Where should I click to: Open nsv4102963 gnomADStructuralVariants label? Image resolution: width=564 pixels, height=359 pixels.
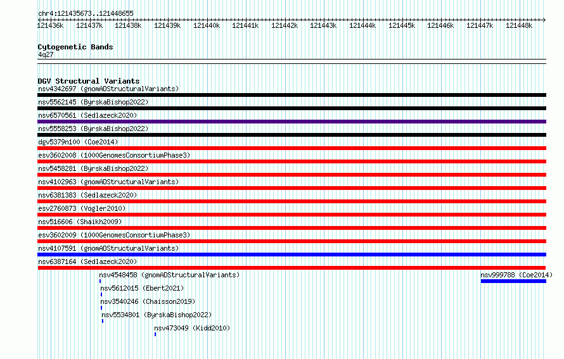coord(108,182)
